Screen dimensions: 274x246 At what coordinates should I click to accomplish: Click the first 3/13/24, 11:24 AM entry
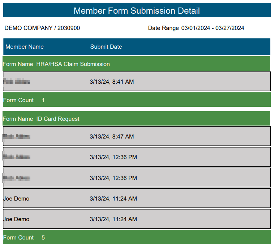pos(113,199)
